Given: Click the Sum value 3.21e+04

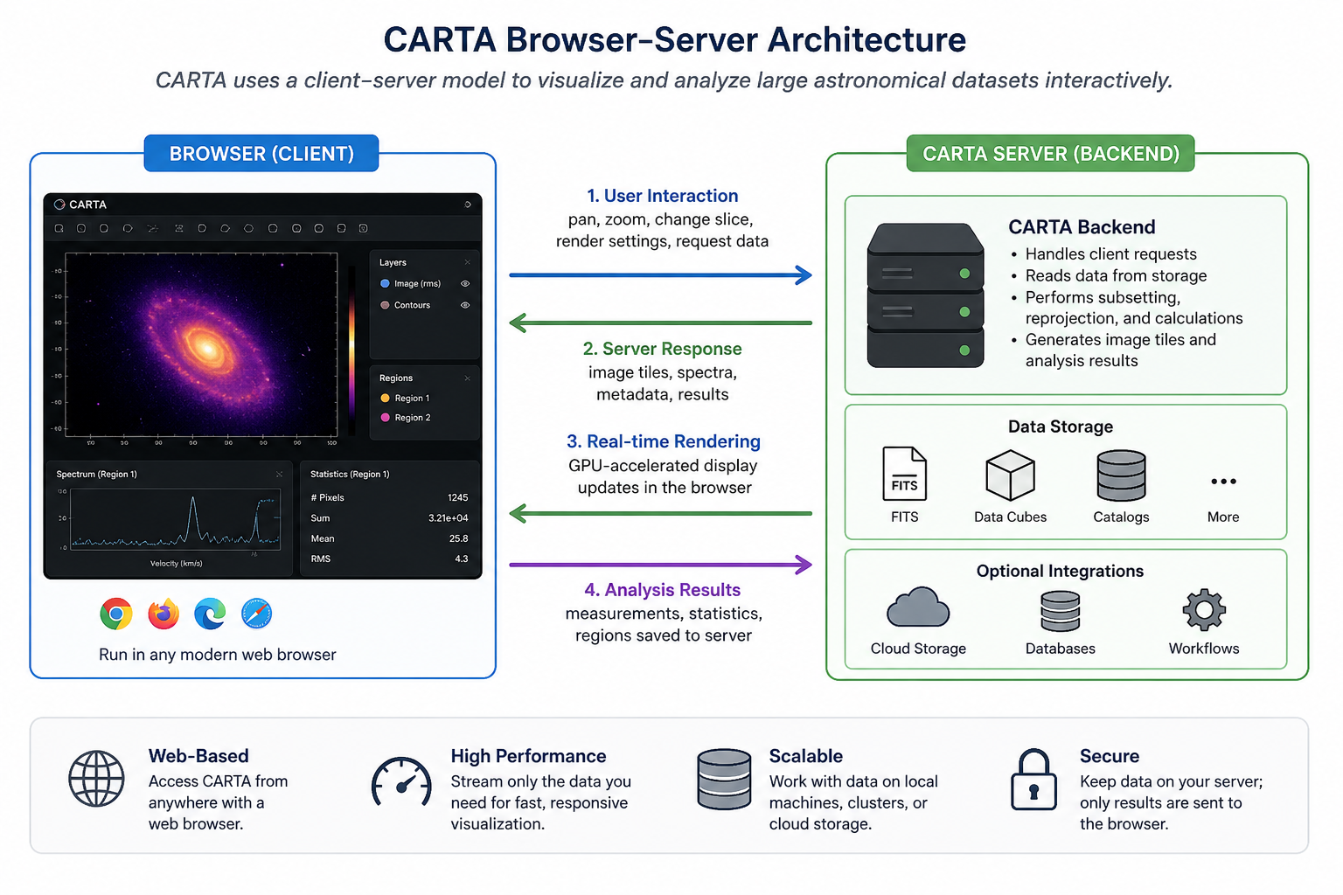Looking at the screenshot, I should point(449,518).
